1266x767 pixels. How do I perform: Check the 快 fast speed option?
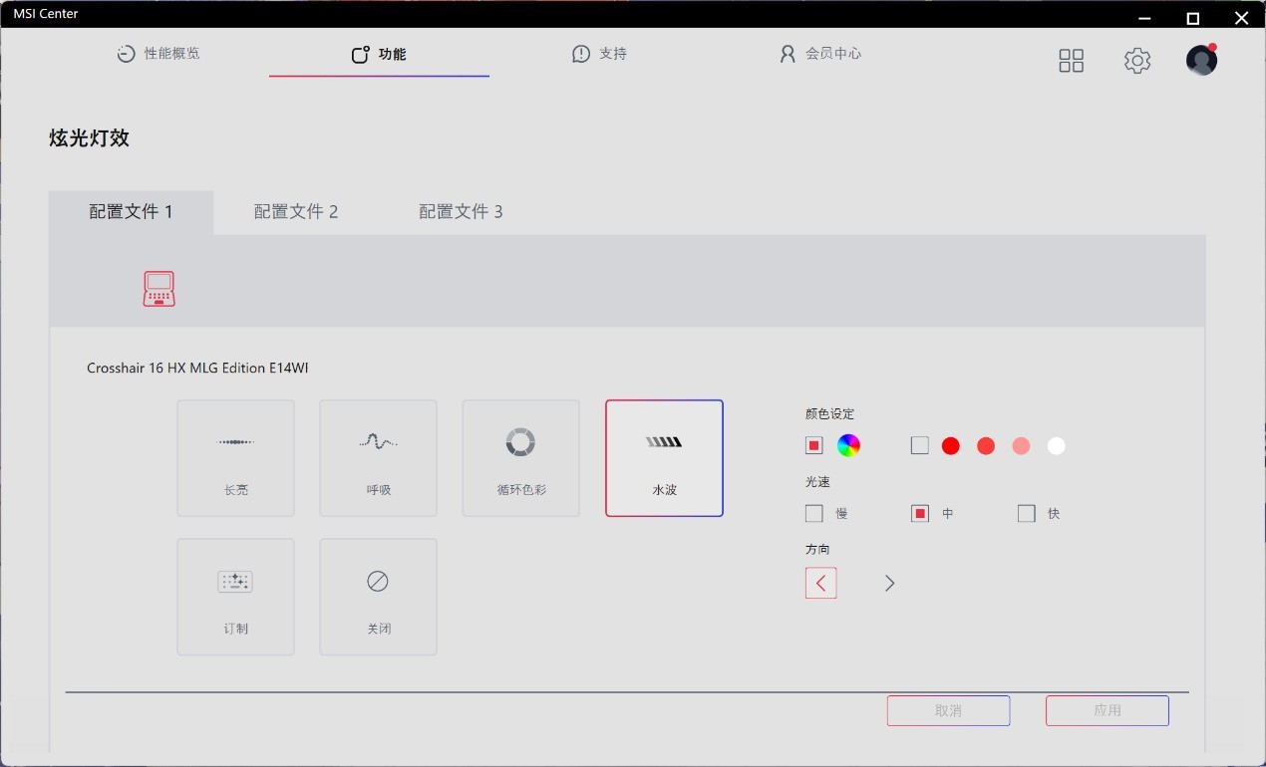[1027, 514]
